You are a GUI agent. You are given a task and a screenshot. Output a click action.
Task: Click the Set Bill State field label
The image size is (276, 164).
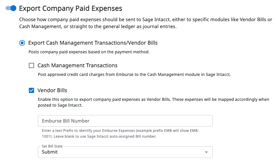coord(52,146)
